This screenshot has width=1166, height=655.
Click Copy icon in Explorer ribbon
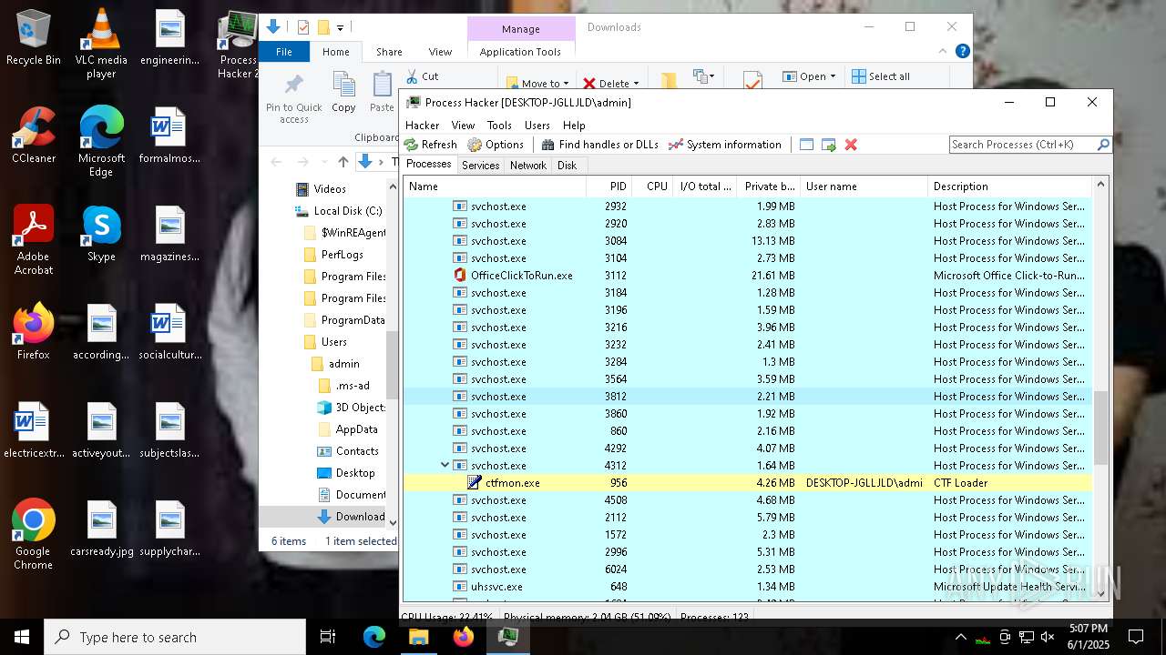pos(343,92)
